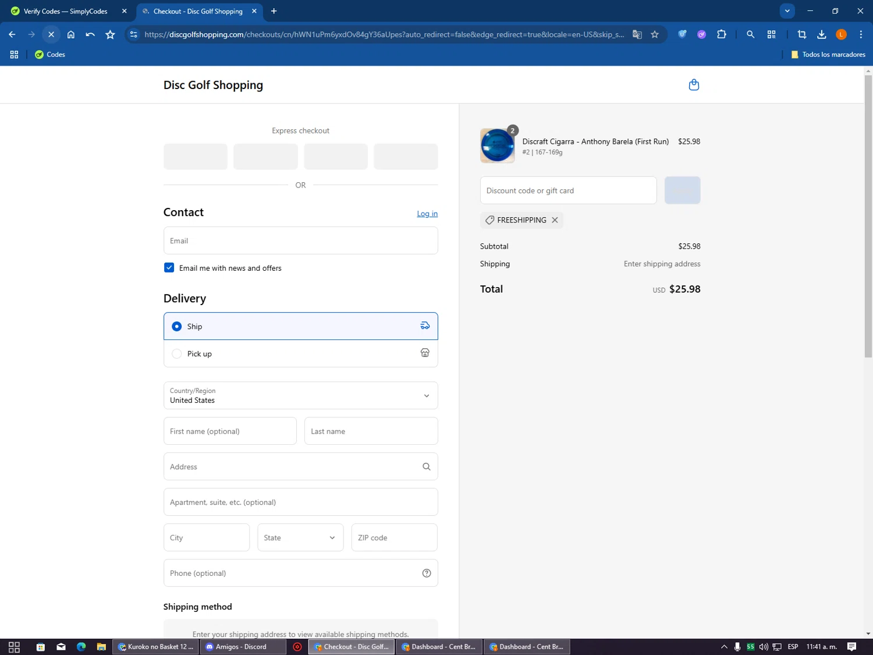
Task: Focus the Address field
Action: click(301, 467)
